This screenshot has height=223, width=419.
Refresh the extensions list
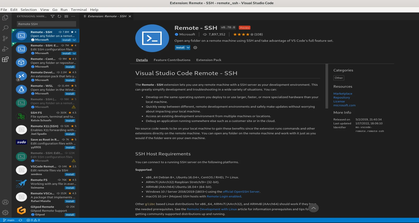click(x=59, y=16)
